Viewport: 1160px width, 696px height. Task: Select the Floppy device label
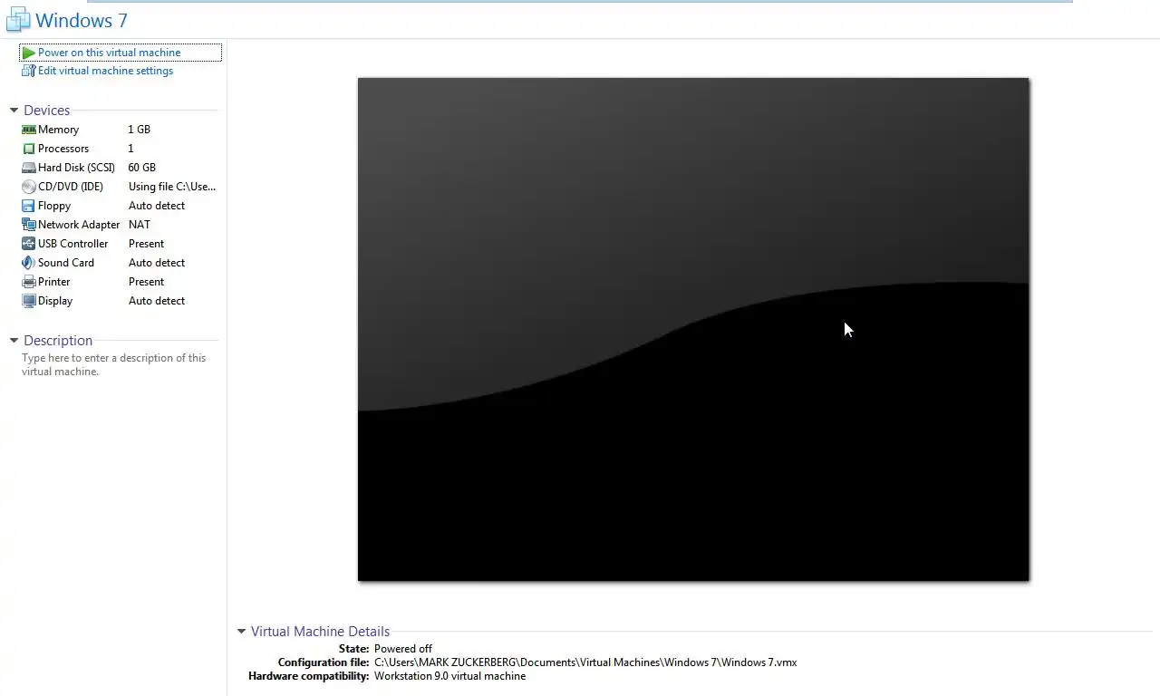point(54,206)
